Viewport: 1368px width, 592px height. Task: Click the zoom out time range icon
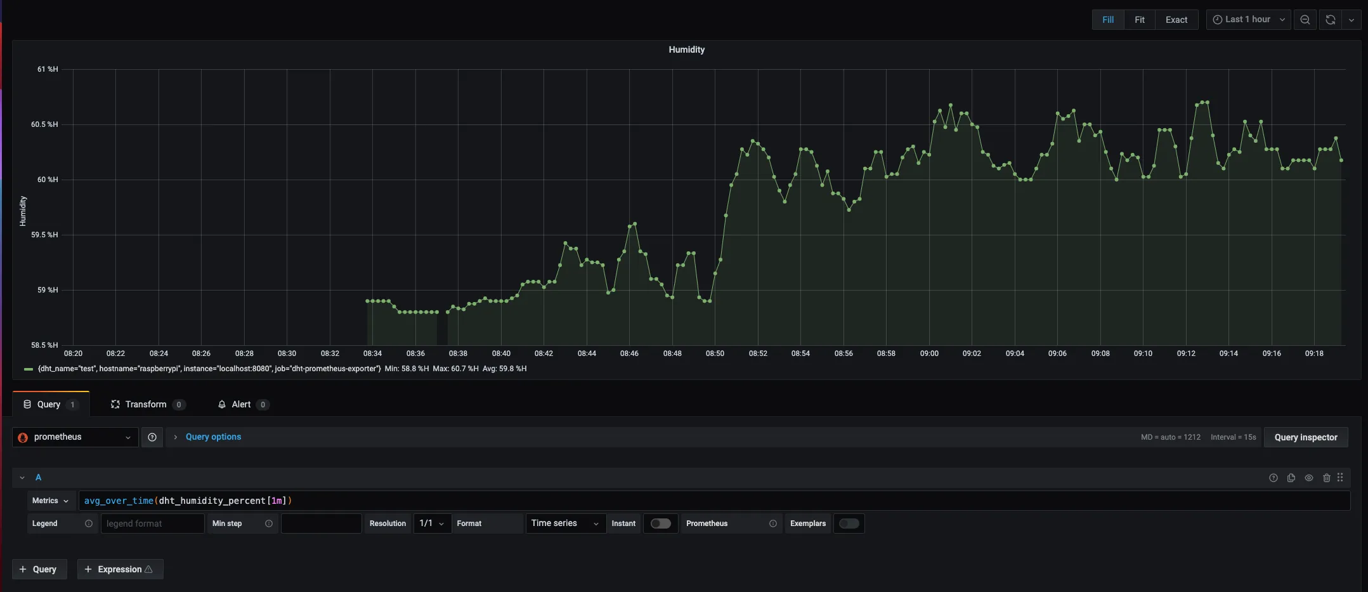1305,20
